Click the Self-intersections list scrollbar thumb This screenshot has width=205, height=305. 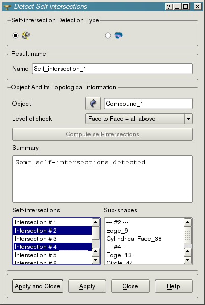pos(96,233)
